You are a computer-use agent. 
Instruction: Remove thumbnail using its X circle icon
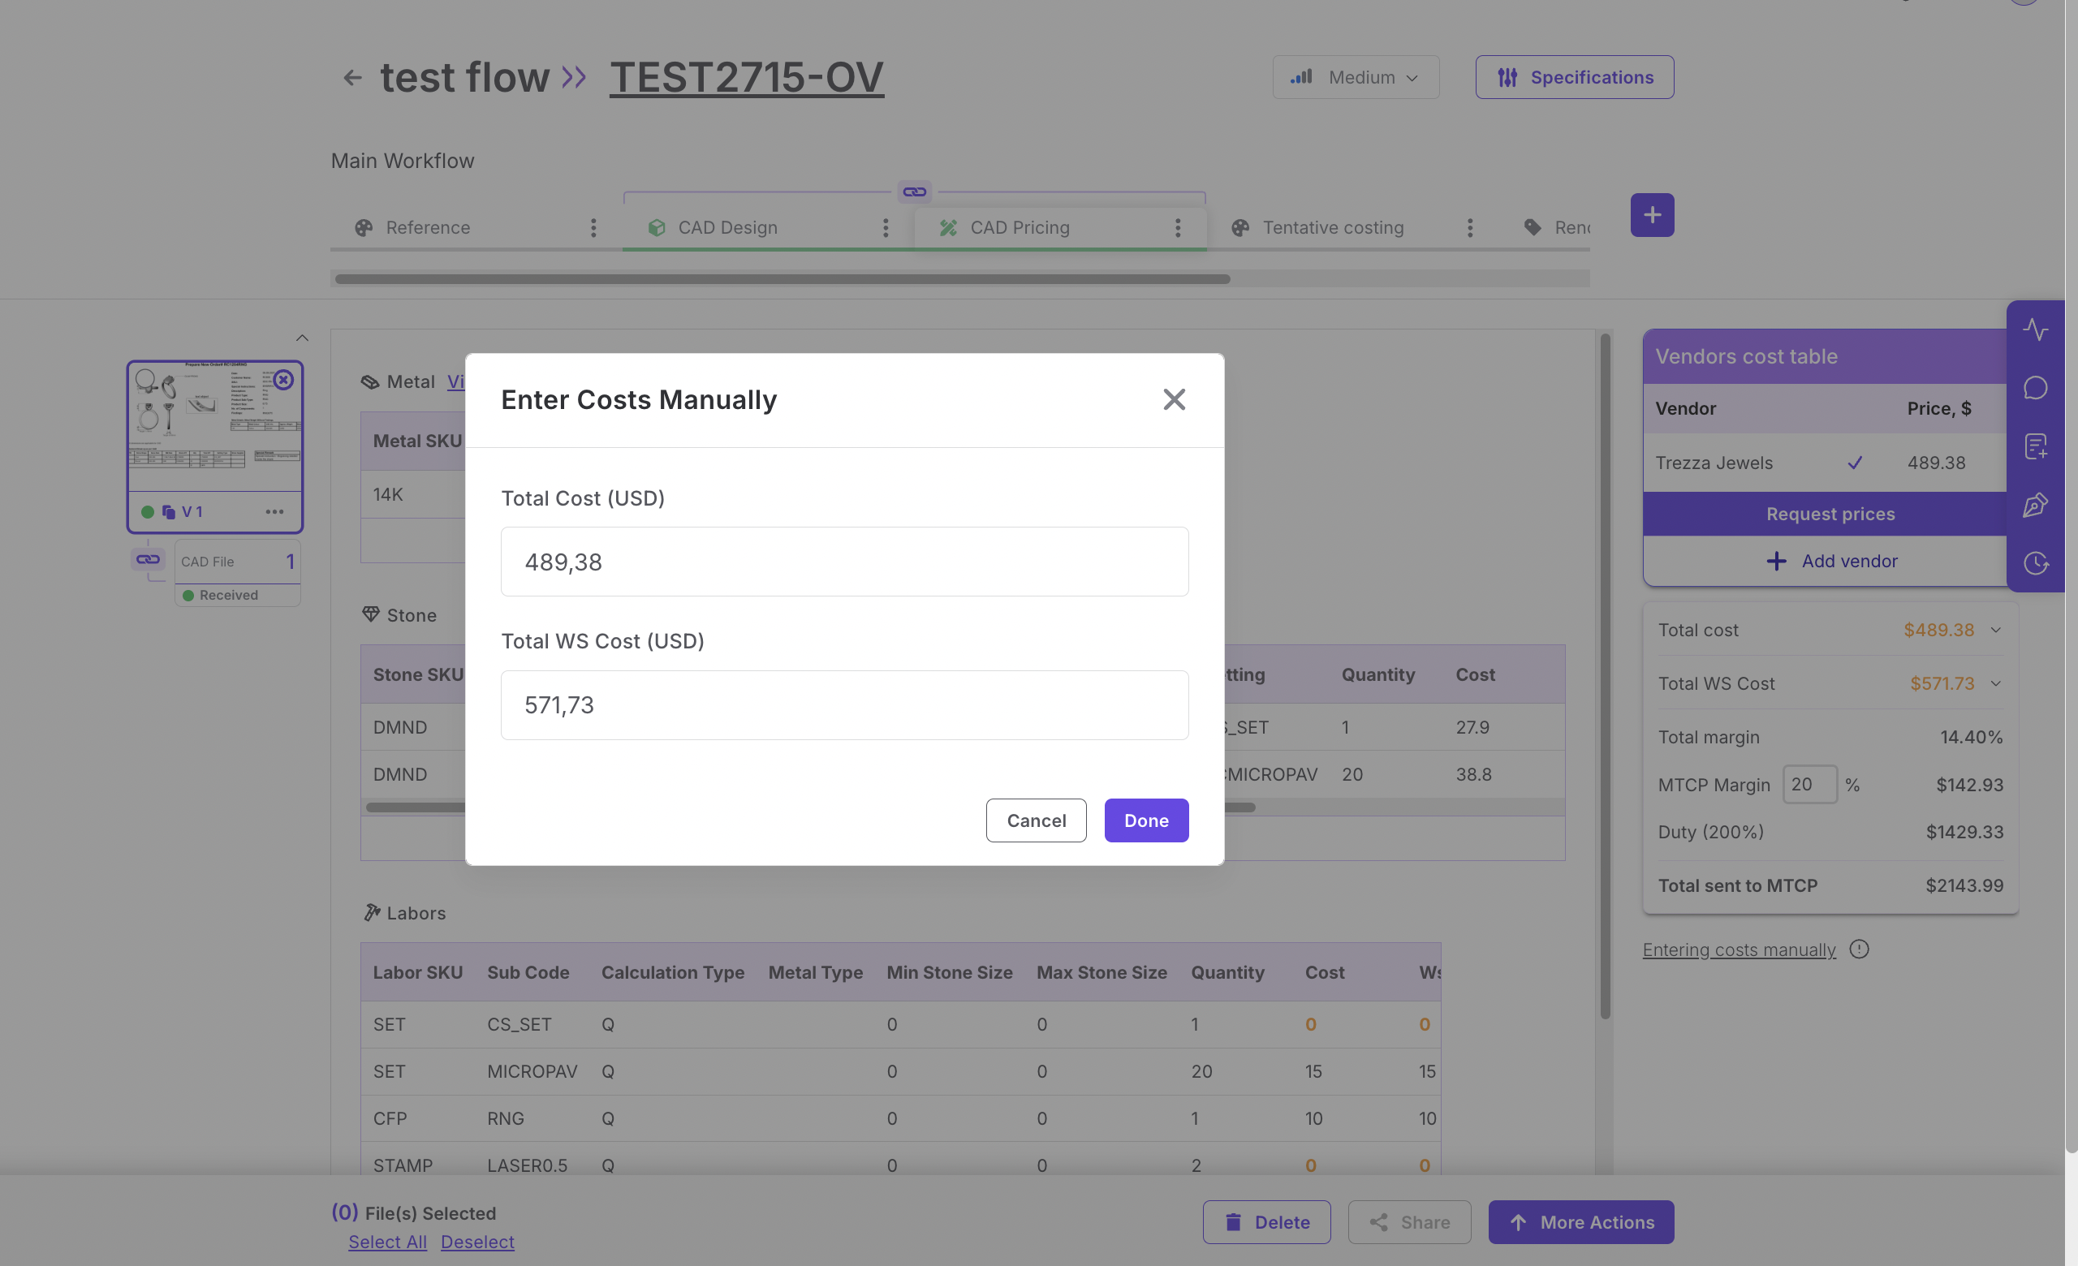[283, 380]
